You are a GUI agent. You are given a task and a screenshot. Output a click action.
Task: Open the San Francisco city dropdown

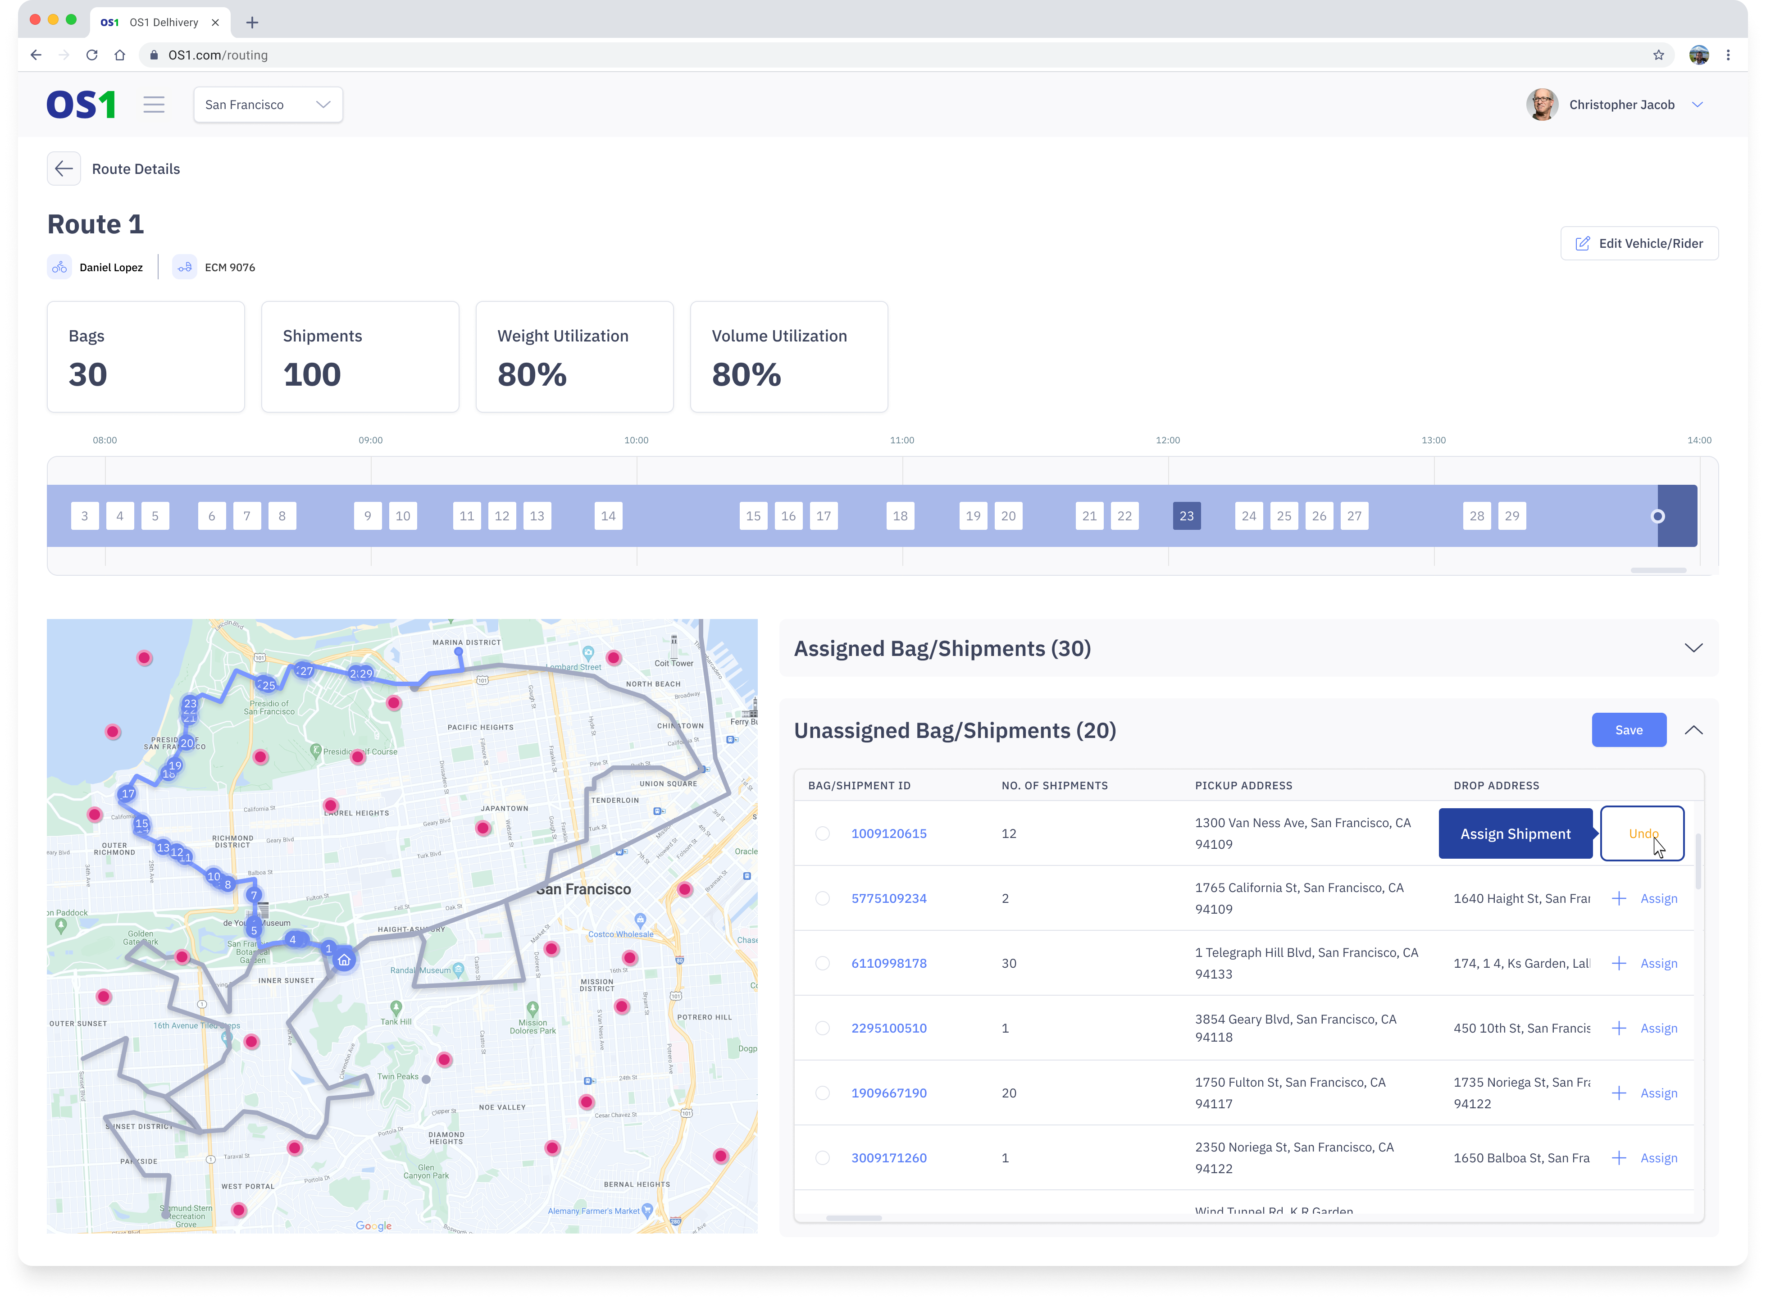pyautogui.click(x=268, y=105)
